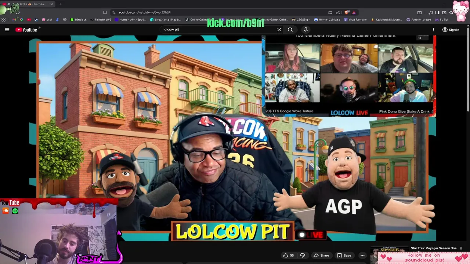Open the 'Fishtank LIVE' bookmark
Image resolution: width=470 pixels, height=264 pixels.
[100, 19]
